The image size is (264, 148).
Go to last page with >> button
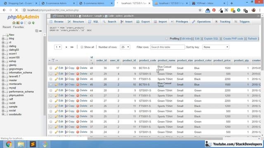tap(72, 47)
